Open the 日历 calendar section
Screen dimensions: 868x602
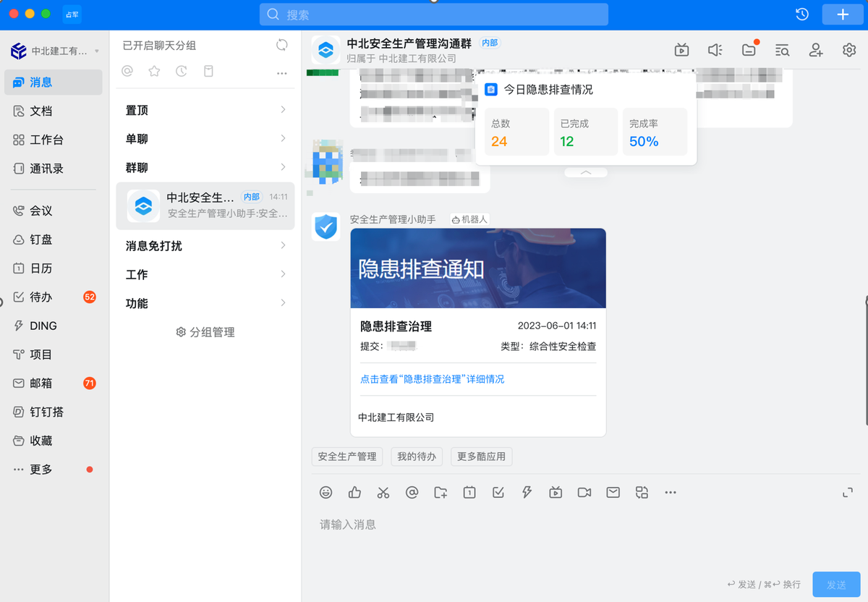point(38,267)
